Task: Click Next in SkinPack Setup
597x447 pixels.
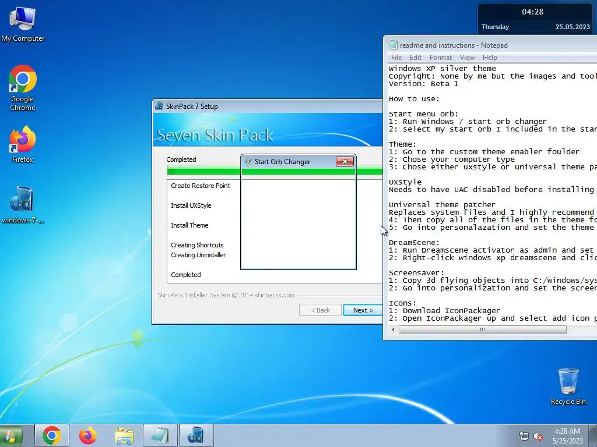Action: pyautogui.click(x=363, y=310)
